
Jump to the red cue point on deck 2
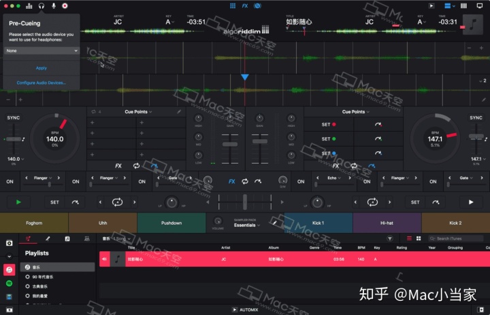378,124
